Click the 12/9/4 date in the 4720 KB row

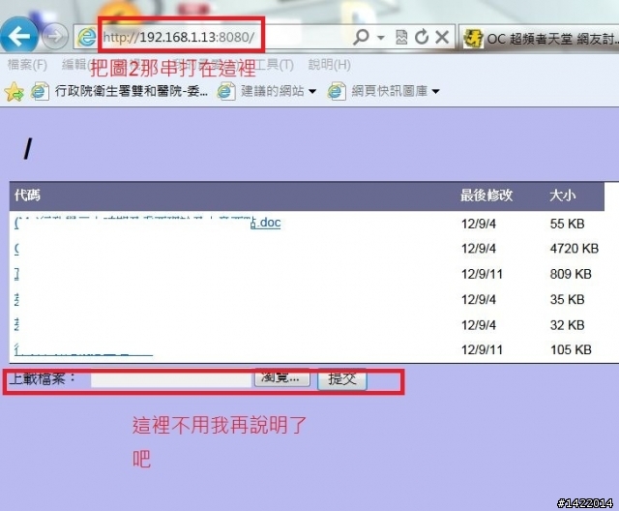coord(479,249)
